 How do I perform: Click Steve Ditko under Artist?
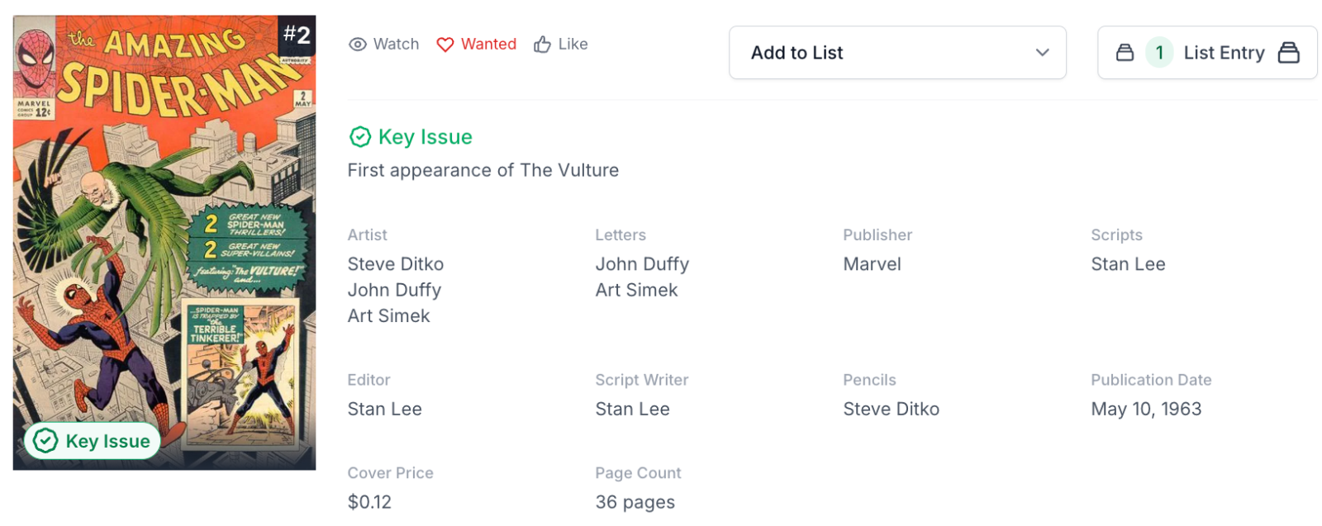[x=396, y=264]
